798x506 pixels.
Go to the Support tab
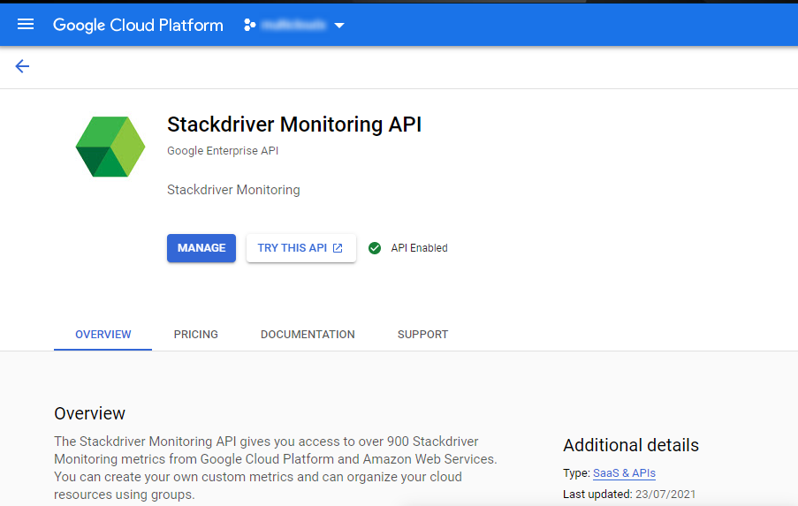click(422, 335)
